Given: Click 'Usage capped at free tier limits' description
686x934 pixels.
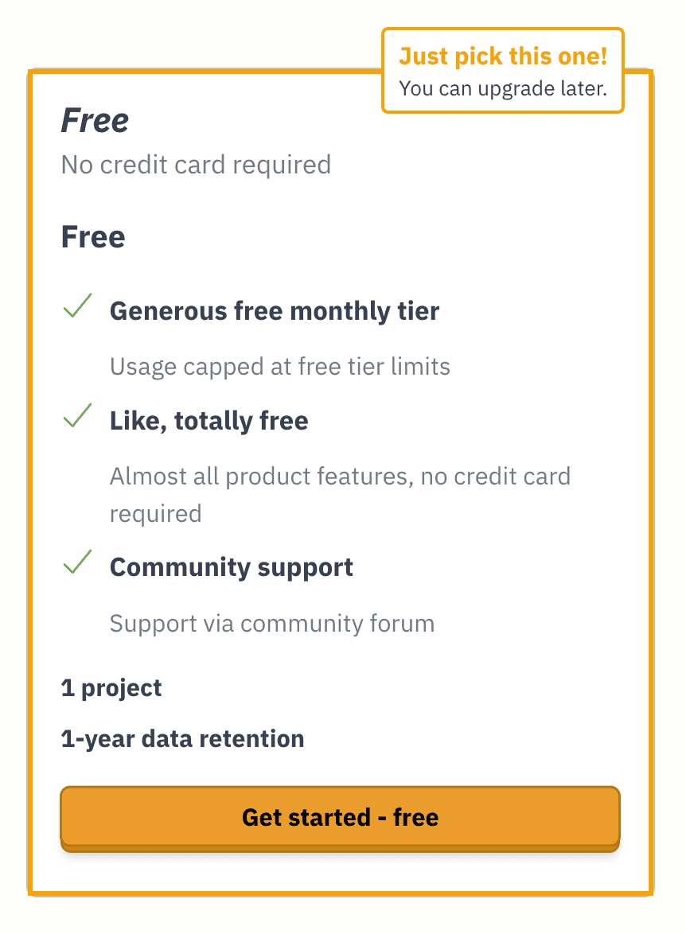Looking at the screenshot, I should pos(280,366).
